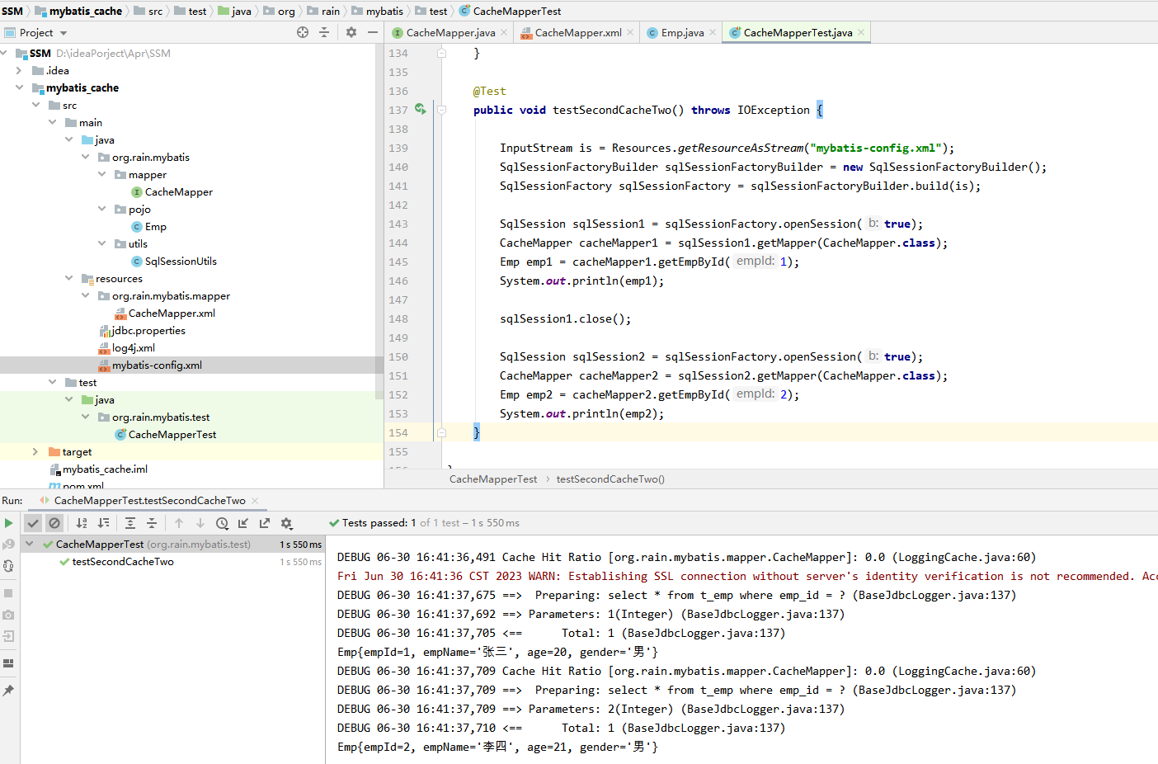The width and height of the screenshot is (1158, 764).
Task: Collapse all test results
Action: coord(152,523)
